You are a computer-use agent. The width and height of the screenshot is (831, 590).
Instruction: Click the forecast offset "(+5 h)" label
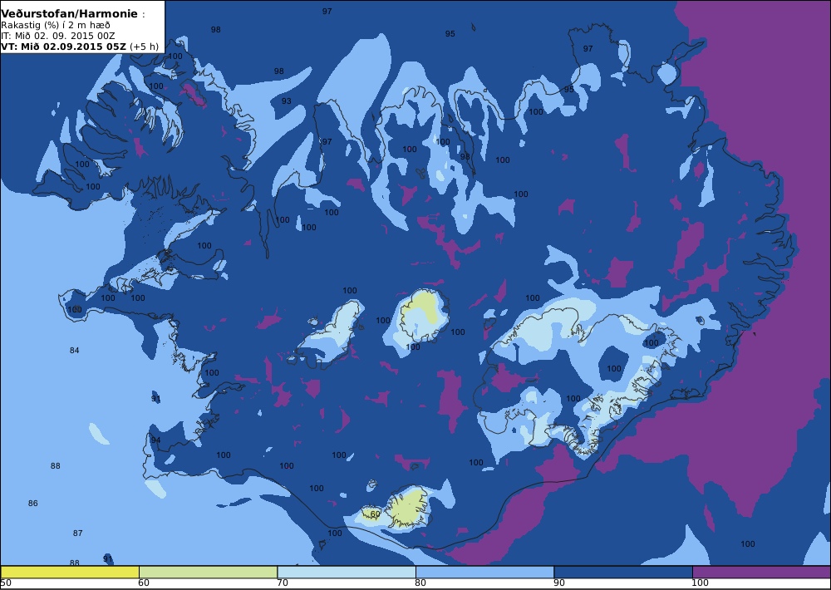(x=144, y=46)
